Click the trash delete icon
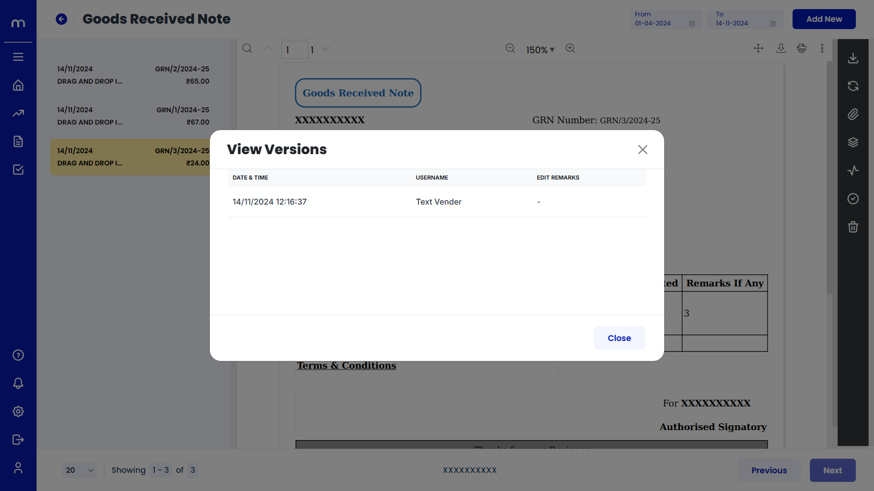Viewport: 874px width, 491px height. [x=853, y=227]
